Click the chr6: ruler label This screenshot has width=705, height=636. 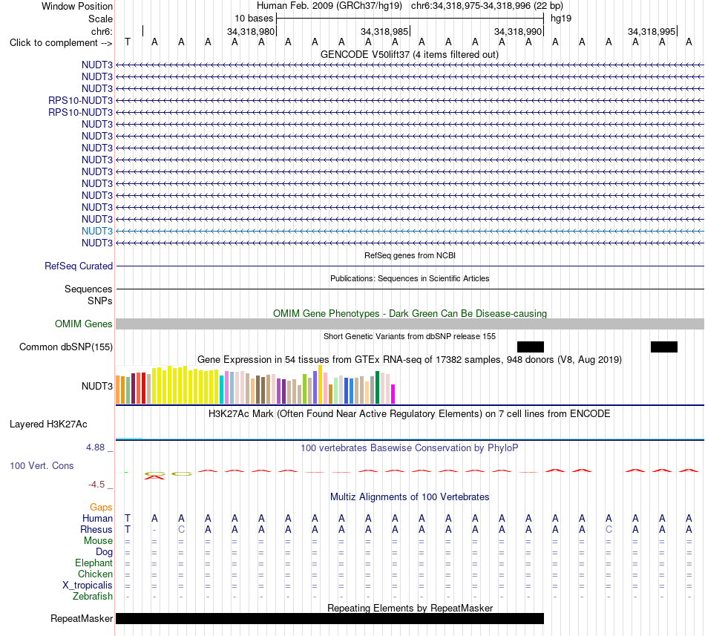(102, 31)
